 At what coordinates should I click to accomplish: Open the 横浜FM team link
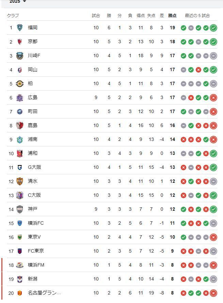36,265
